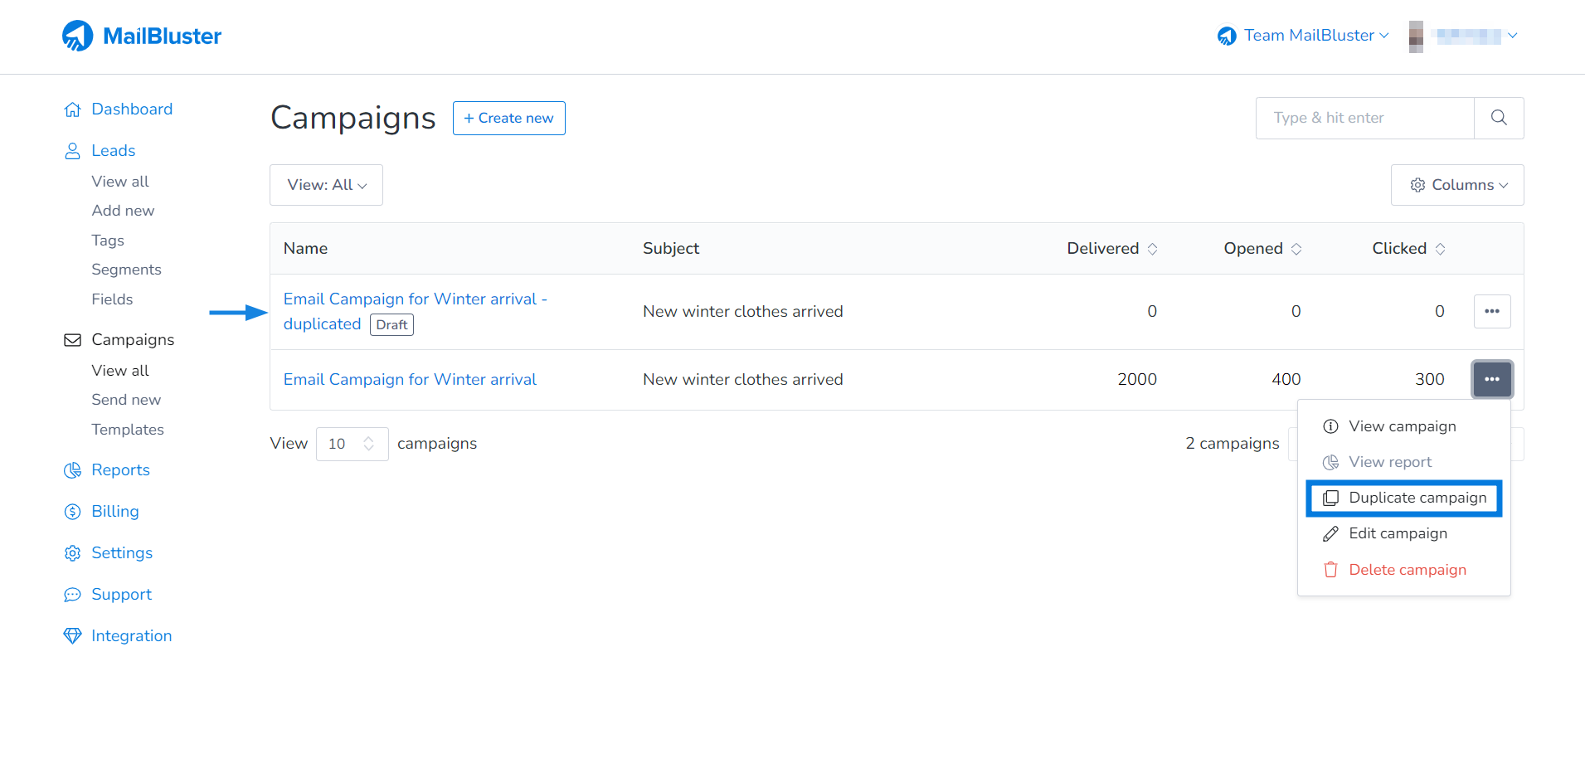Image resolution: width=1585 pixels, height=783 pixels.
Task: Click the Billing dollar icon
Action: pyautogui.click(x=73, y=511)
